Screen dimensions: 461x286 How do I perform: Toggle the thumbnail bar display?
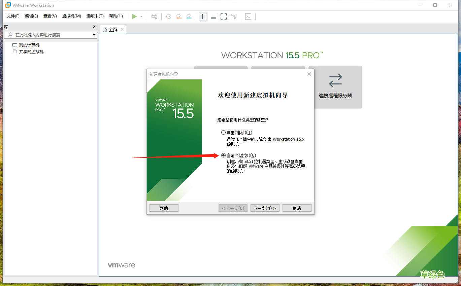click(213, 16)
